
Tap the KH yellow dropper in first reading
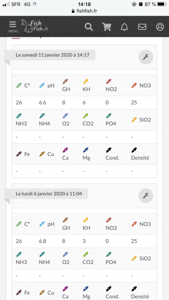(85, 81)
